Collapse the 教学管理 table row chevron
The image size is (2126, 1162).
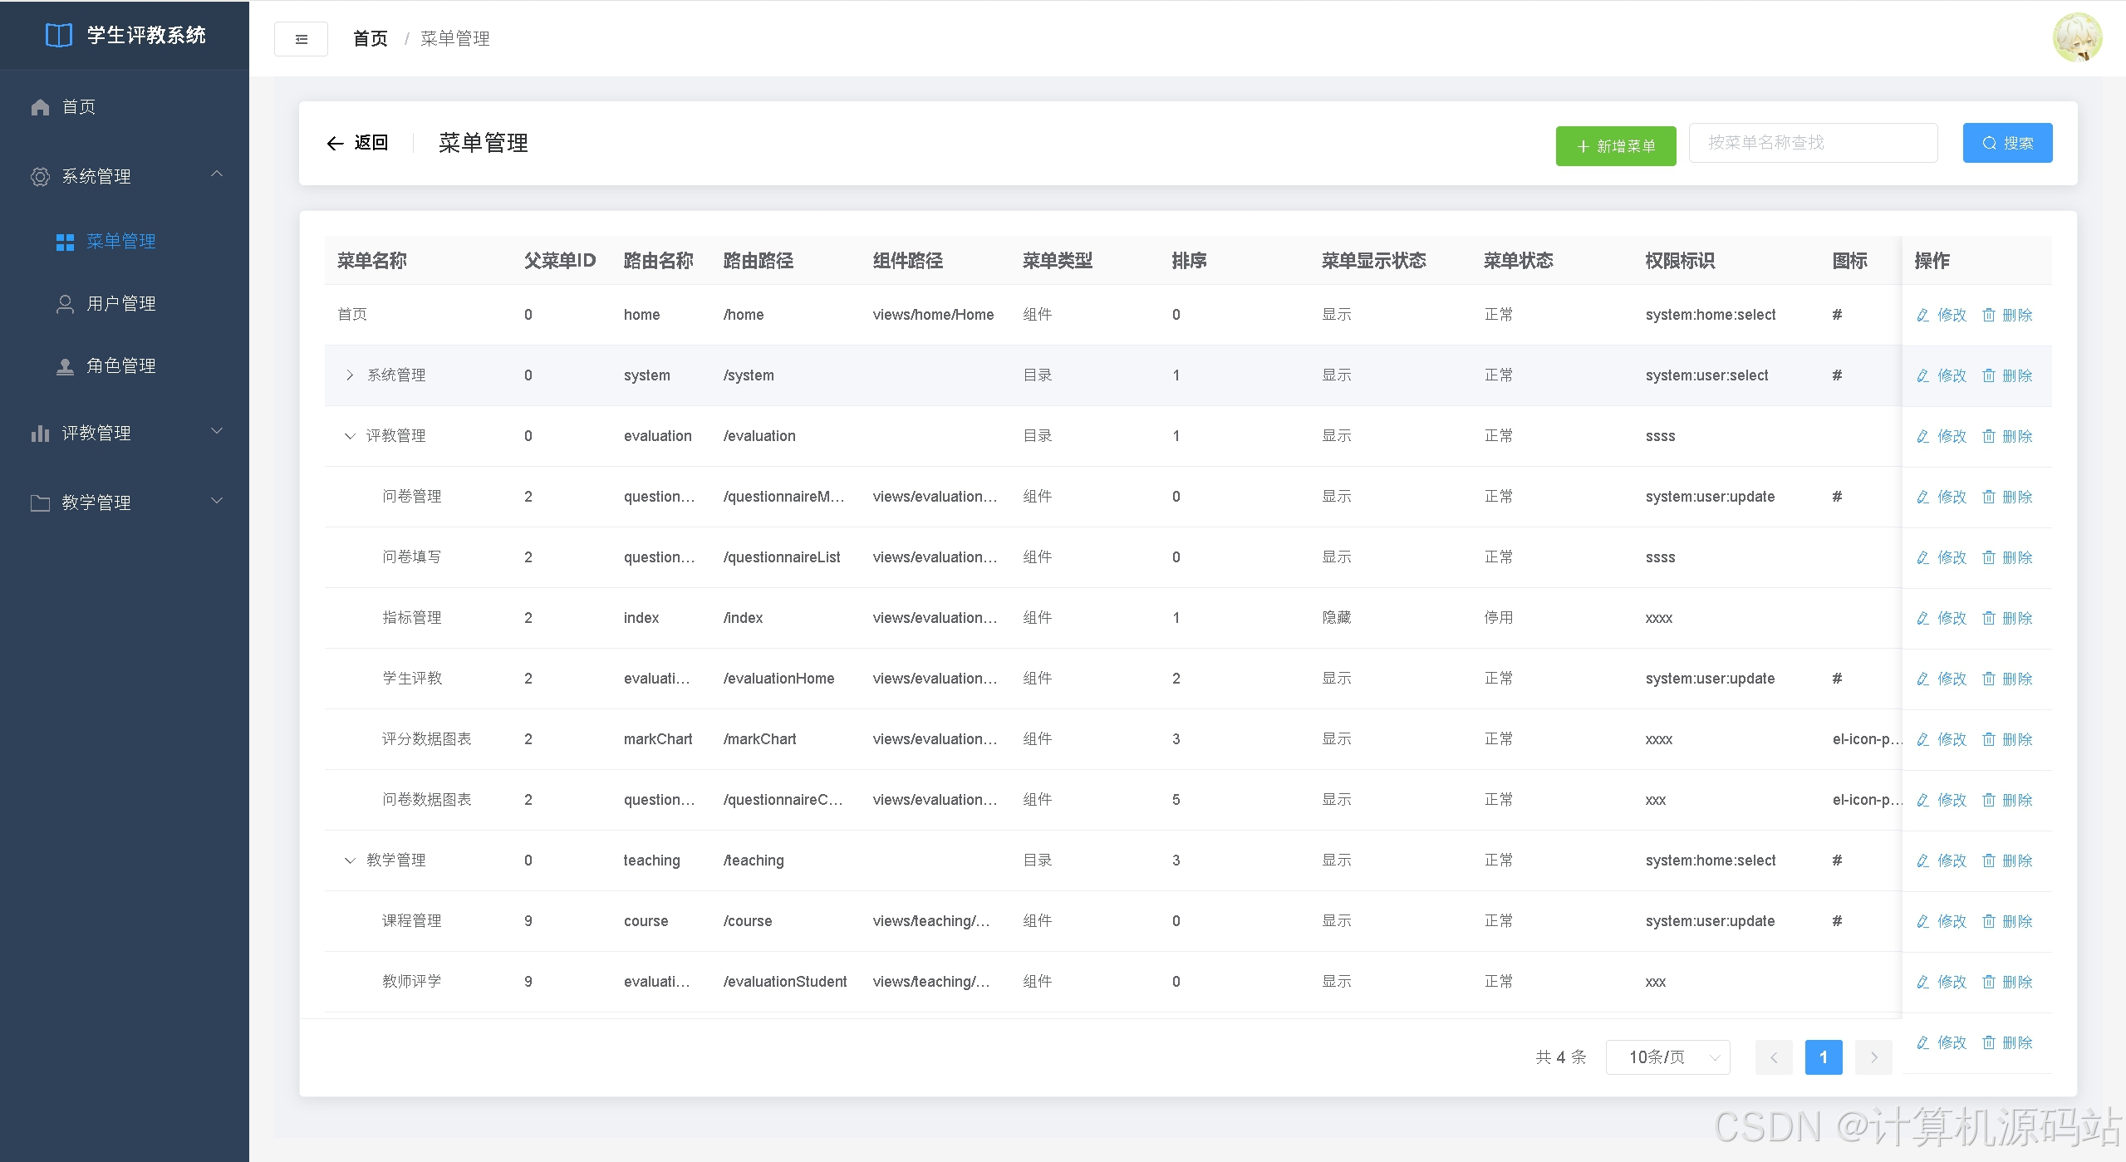(350, 860)
